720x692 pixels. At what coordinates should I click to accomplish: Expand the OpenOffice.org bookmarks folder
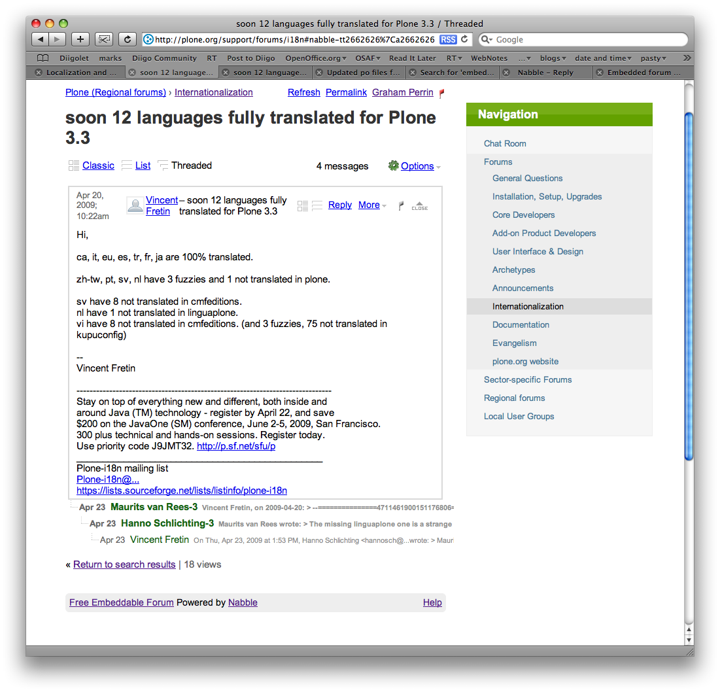tap(316, 58)
